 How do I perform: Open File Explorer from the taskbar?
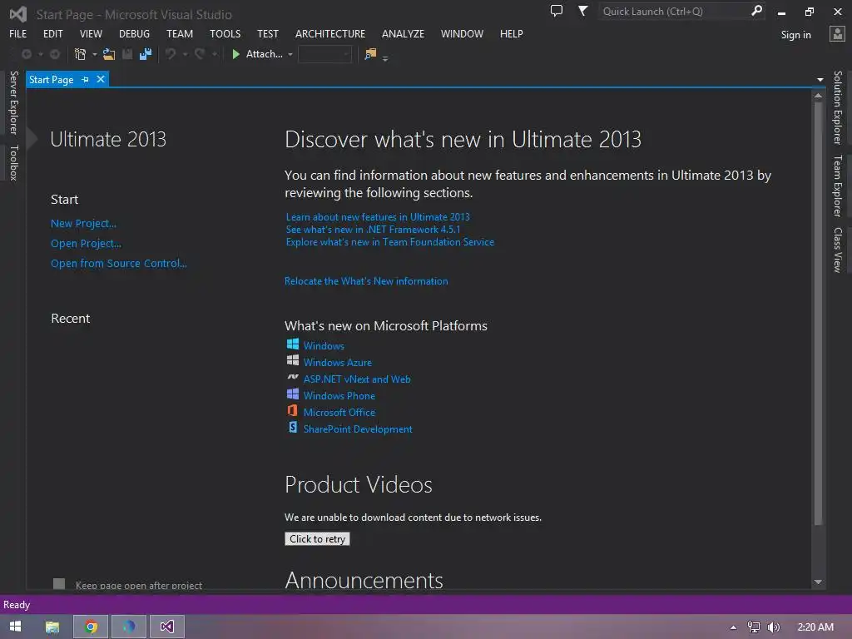coord(52,627)
